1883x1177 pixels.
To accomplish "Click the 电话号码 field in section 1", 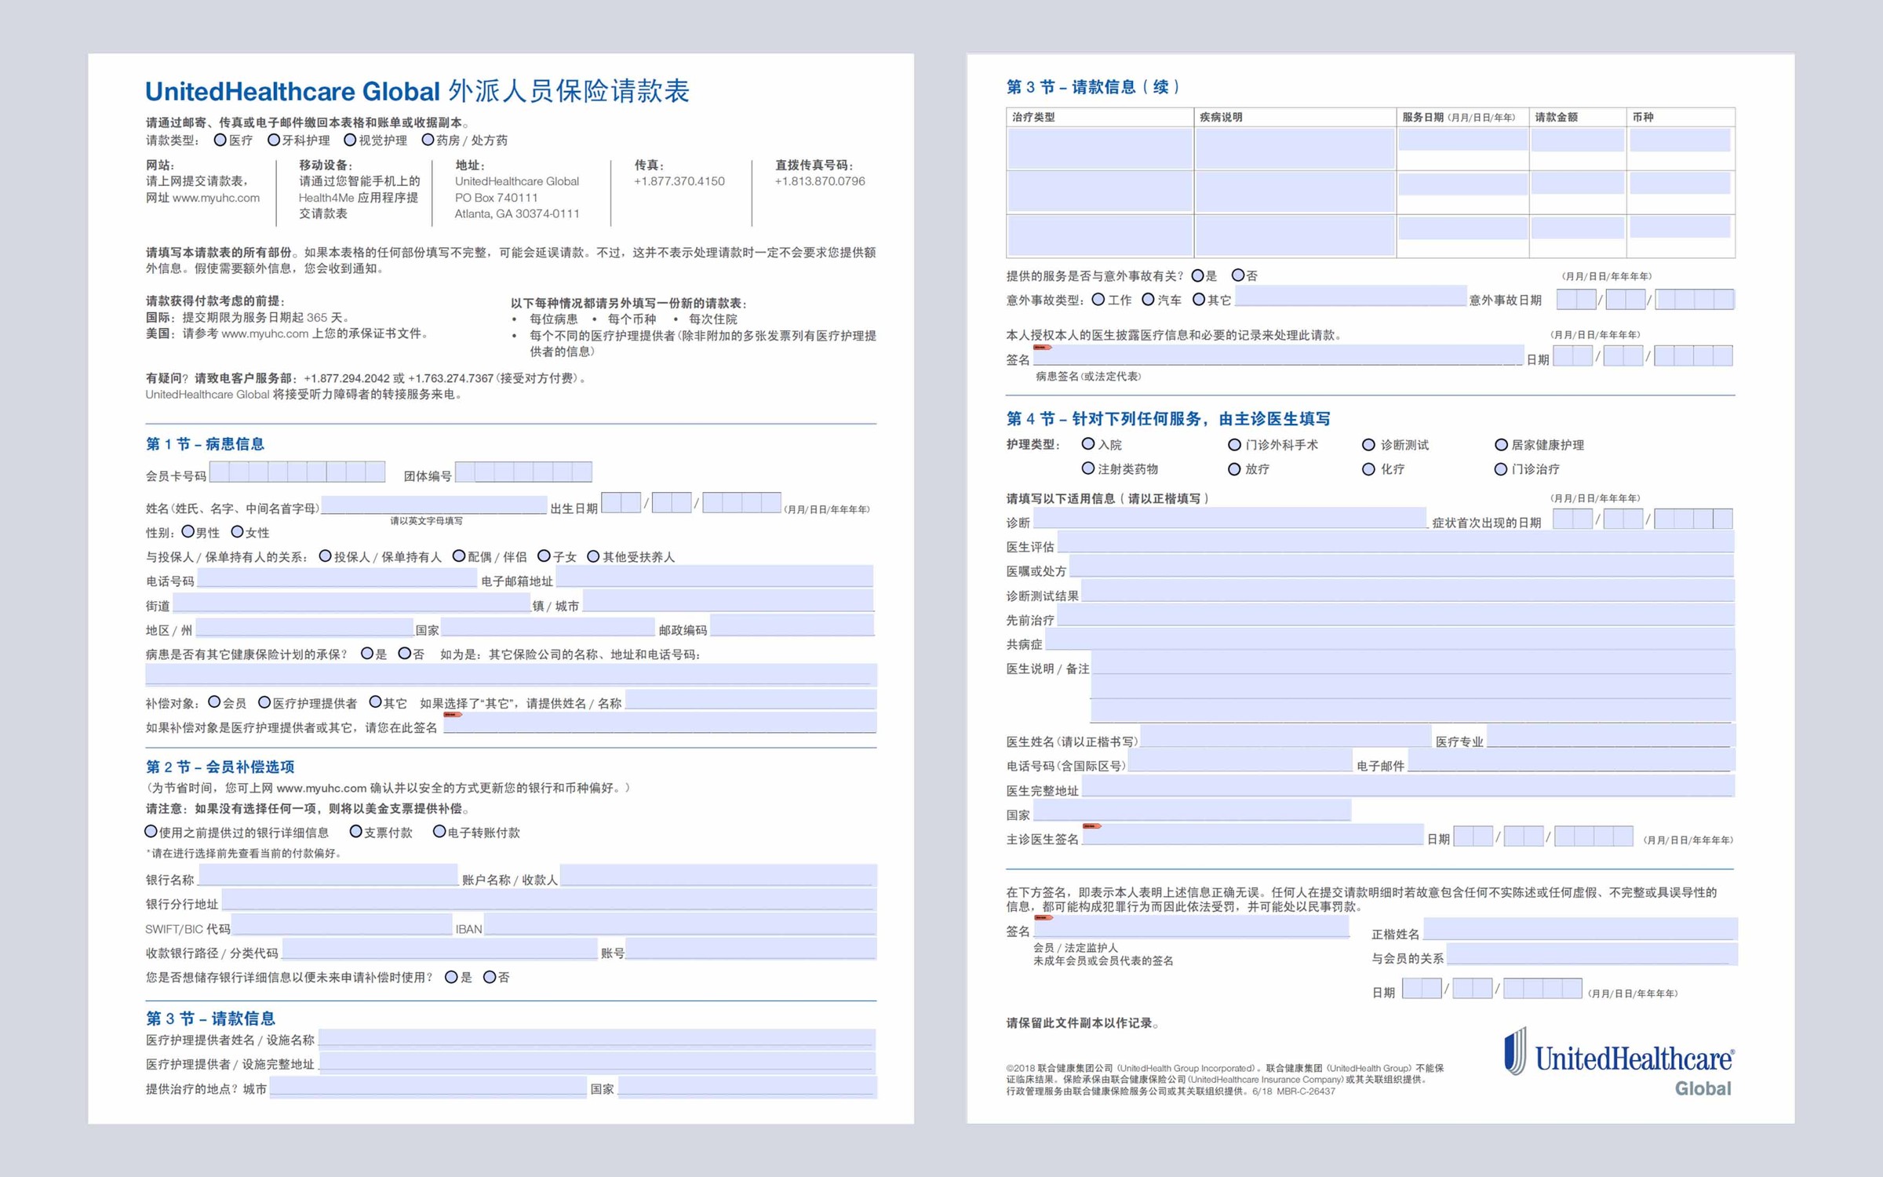I will (x=337, y=578).
